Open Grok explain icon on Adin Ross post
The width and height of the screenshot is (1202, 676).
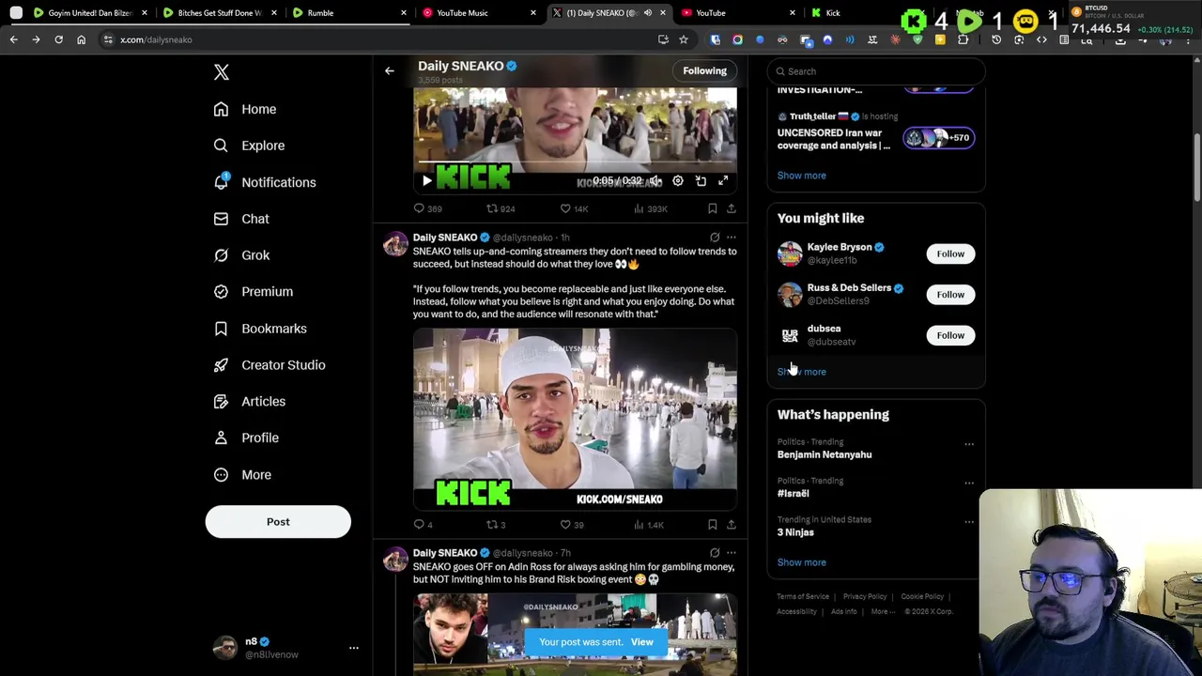(x=715, y=553)
